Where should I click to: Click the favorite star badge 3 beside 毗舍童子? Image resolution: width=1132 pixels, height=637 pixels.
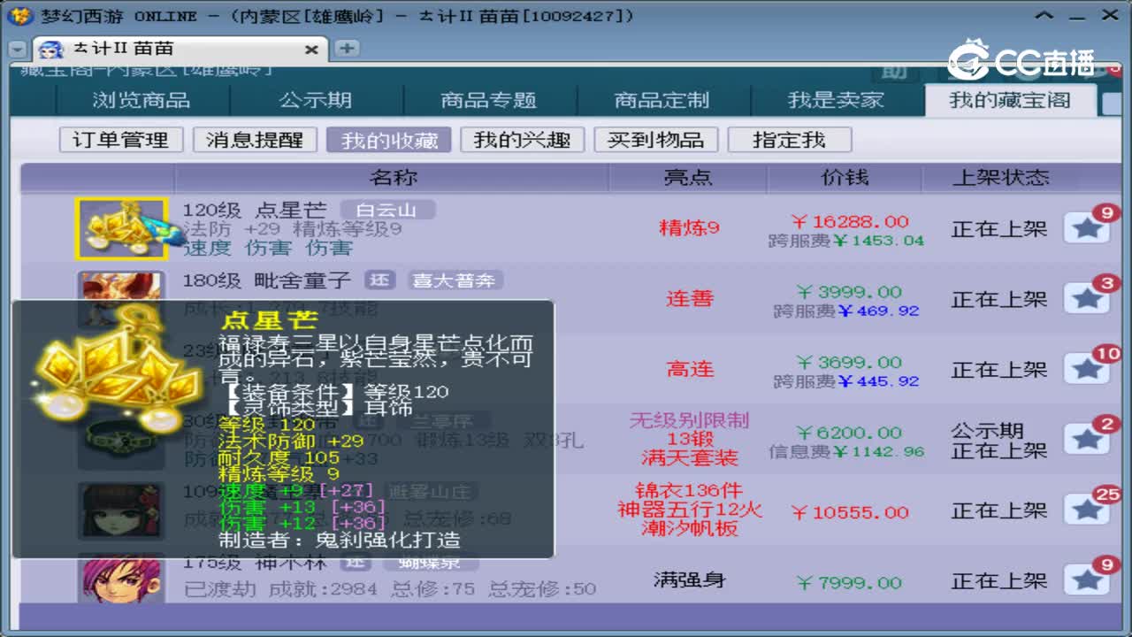(1087, 298)
